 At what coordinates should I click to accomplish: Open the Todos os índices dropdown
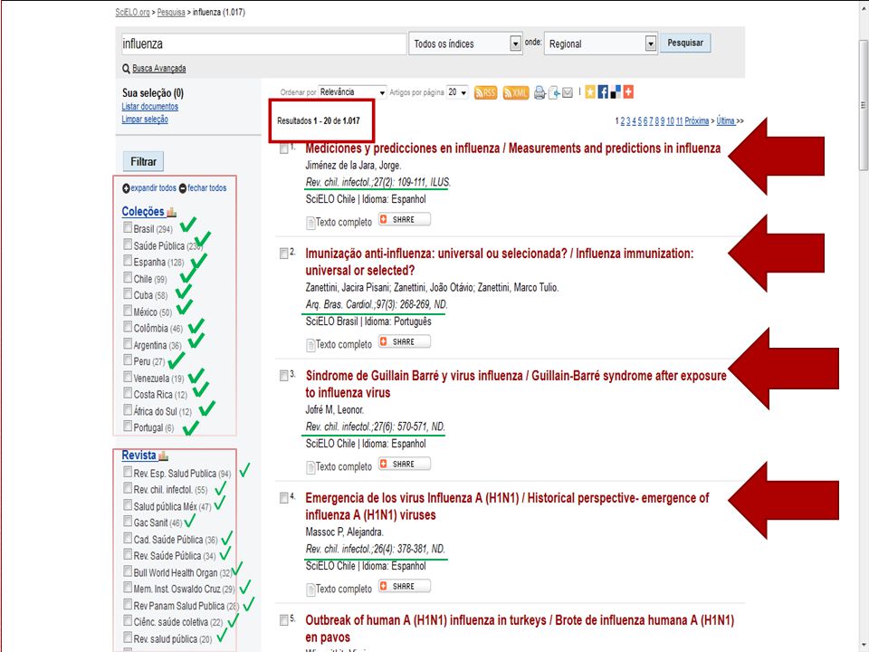tap(465, 43)
